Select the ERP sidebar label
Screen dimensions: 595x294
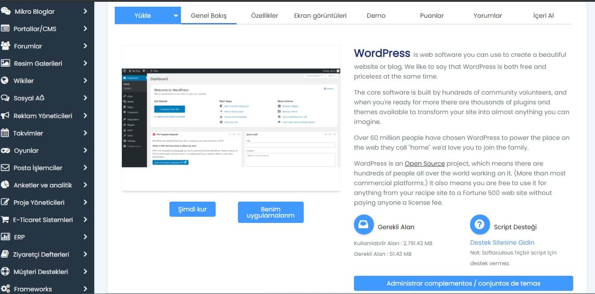pos(20,237)
